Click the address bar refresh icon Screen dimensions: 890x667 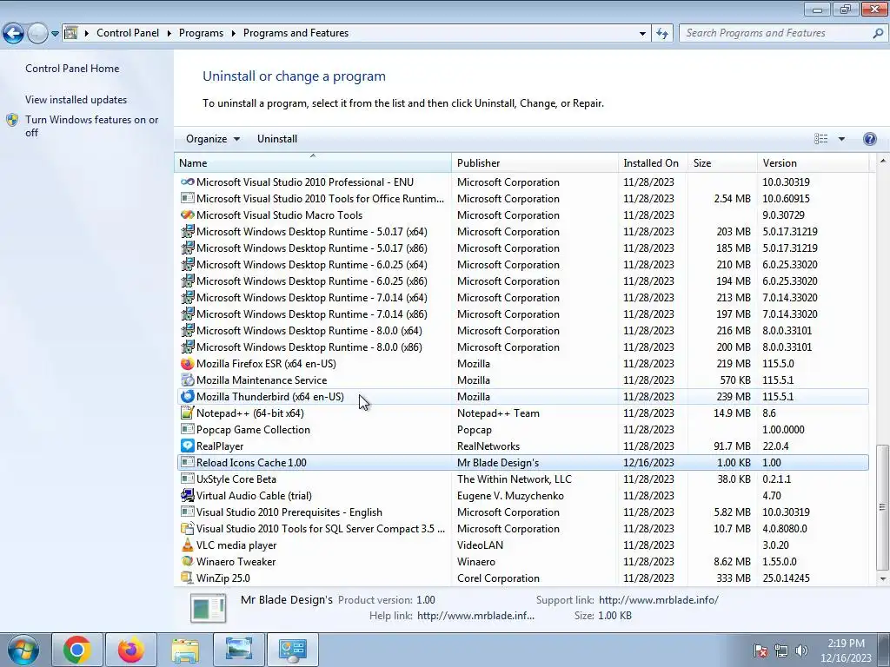tap(661, 34)
